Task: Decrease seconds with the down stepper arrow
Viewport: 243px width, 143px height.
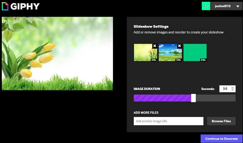Action: pos(233,90)
